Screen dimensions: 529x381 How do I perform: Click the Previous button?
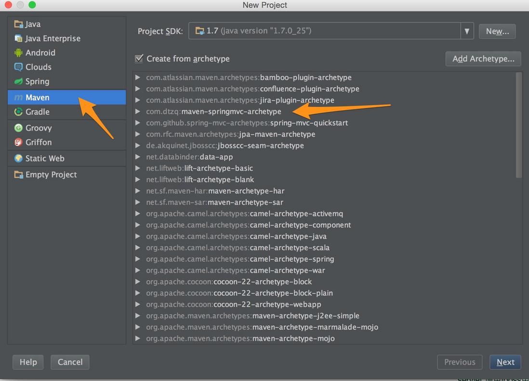pyautogui.click(x=460, y=362)
